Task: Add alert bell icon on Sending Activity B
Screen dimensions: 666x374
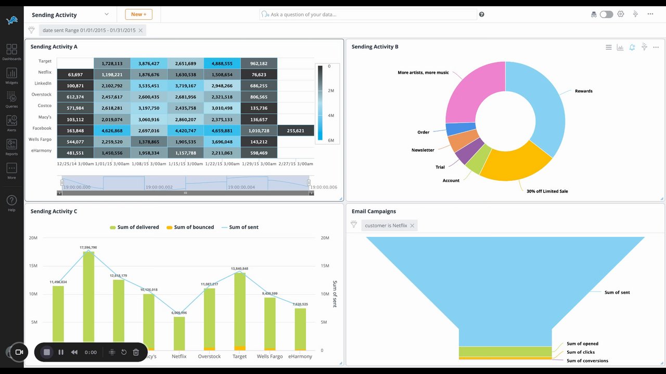Action: 632,47
